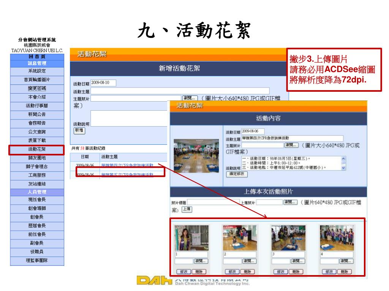Click 瀏覽 button next to 主題照片 in 活動內容

[x=291, y=145]
